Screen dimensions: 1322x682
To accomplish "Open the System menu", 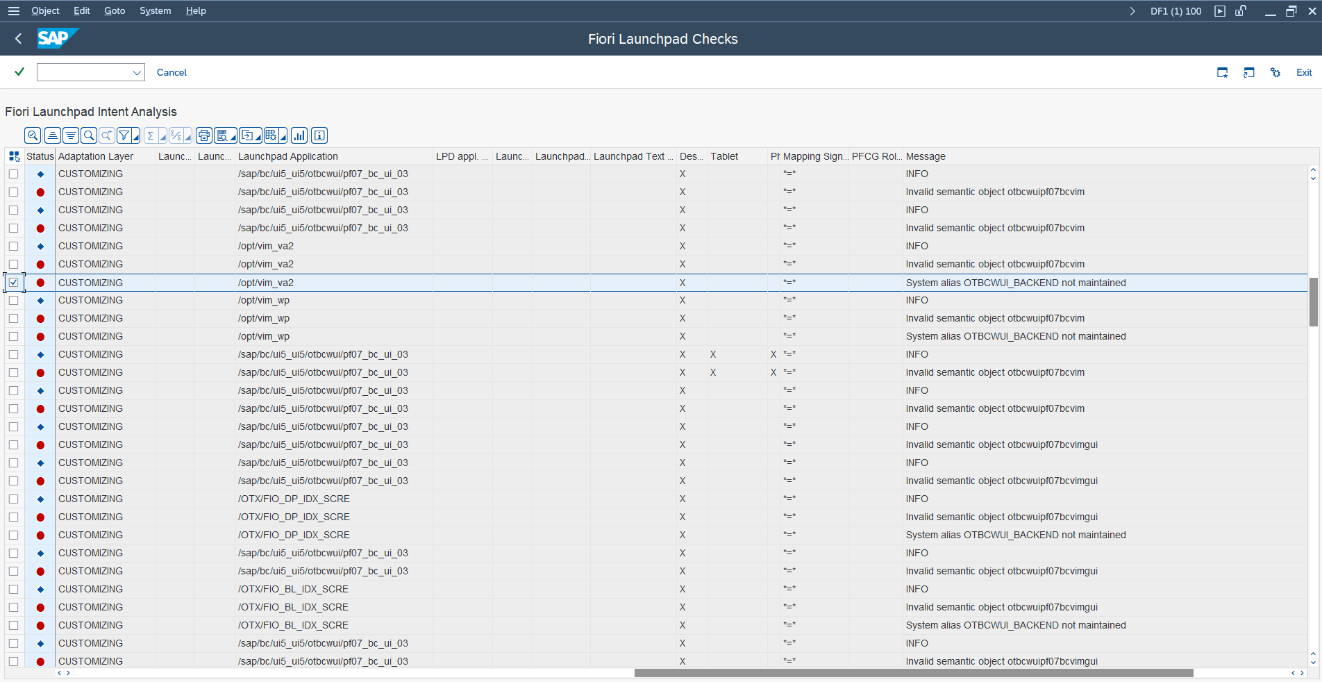I will point(155,11).
